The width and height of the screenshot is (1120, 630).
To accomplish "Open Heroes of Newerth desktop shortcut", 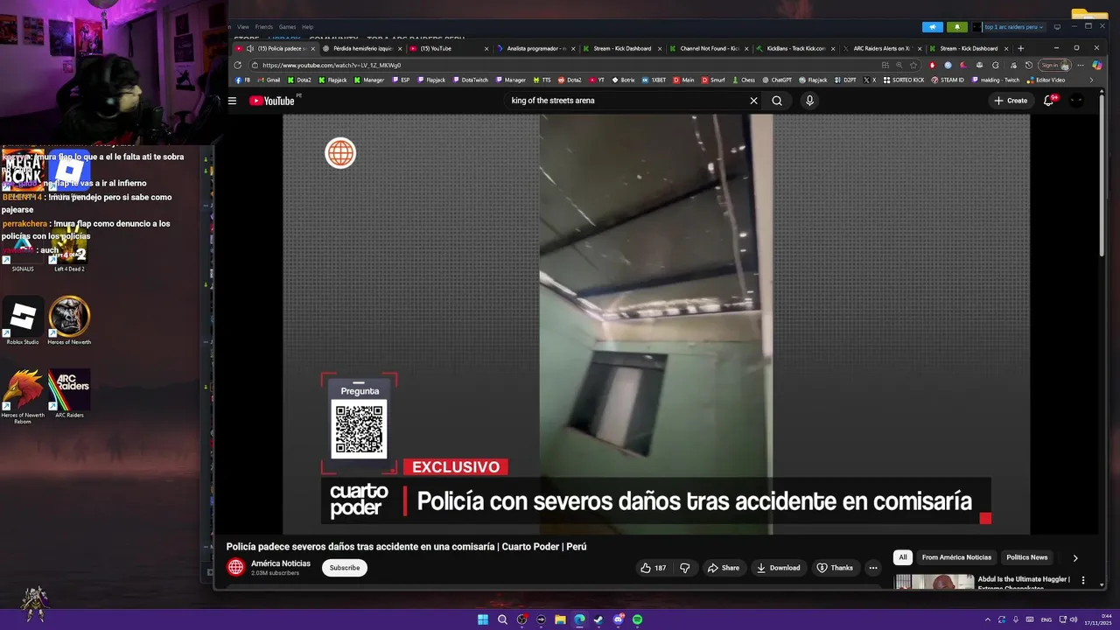I will pyautogui.click(x=69, y=321).
